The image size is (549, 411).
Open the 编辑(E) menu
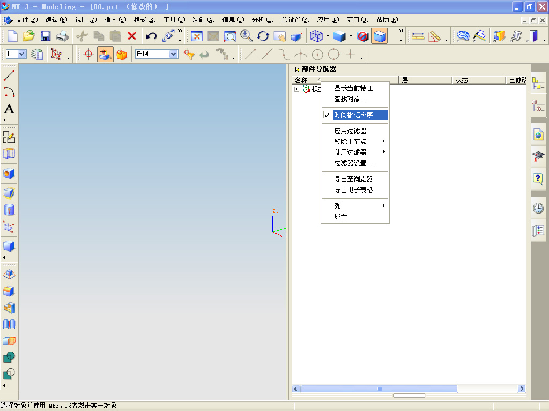pyautogui.click(x=56, y=20)
